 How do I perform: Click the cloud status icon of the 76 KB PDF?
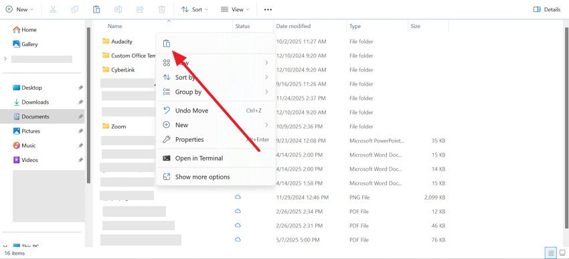[x=238, y=240]
